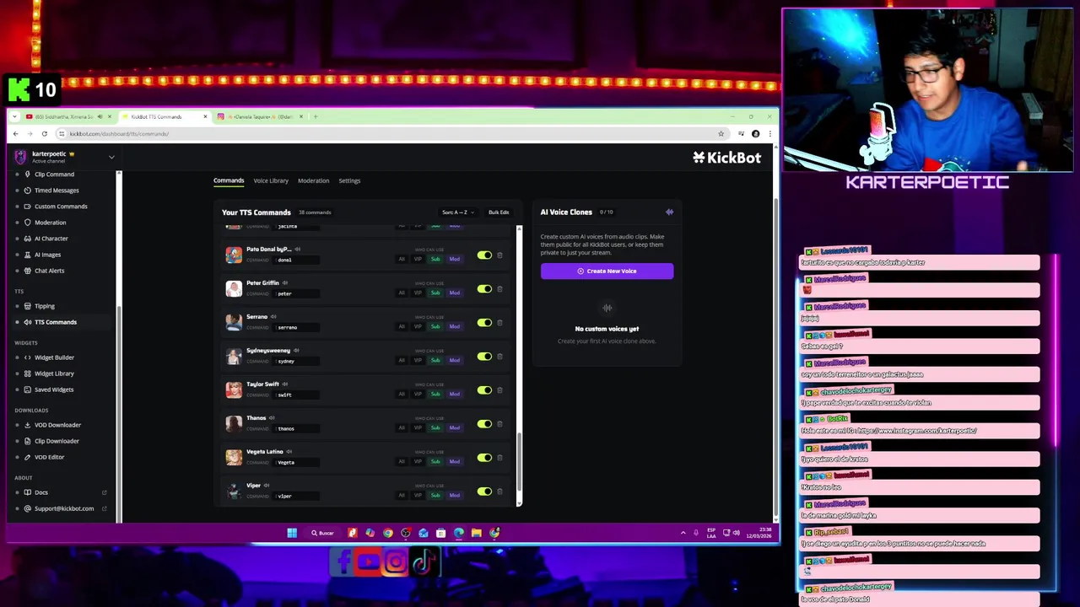1080x607 pixels.
Task: Open Timed Messages clock icon in sidebar
Action: click(x=28, y=191)
